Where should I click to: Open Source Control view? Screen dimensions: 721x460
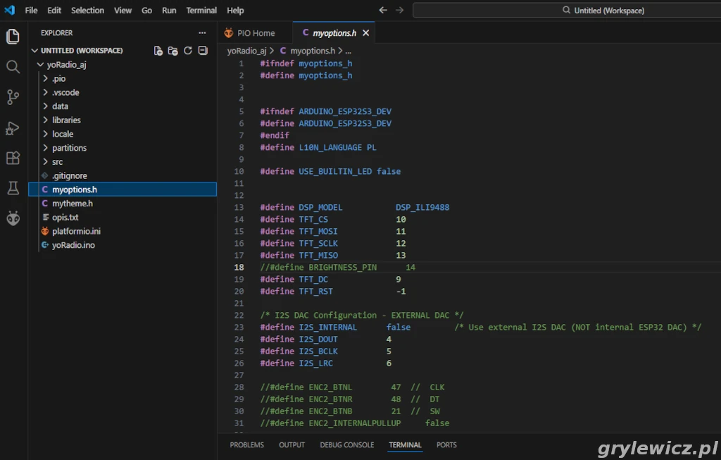click(13, 97)
